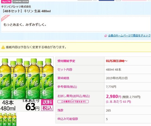Click the notice 掲載内容は予告なく変更する場合があります。
Image resolution: width=151 pixels, height=126 pixels.
[x=36, y=47]
